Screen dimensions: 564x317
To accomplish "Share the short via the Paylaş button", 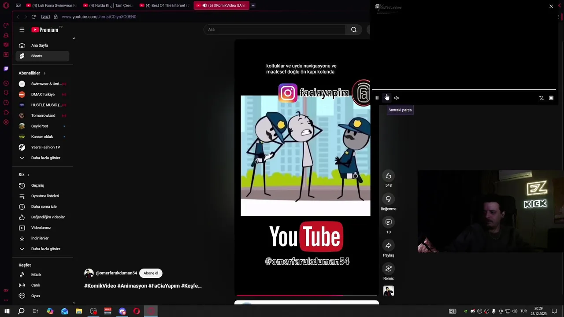I will (x=388, y=246).
